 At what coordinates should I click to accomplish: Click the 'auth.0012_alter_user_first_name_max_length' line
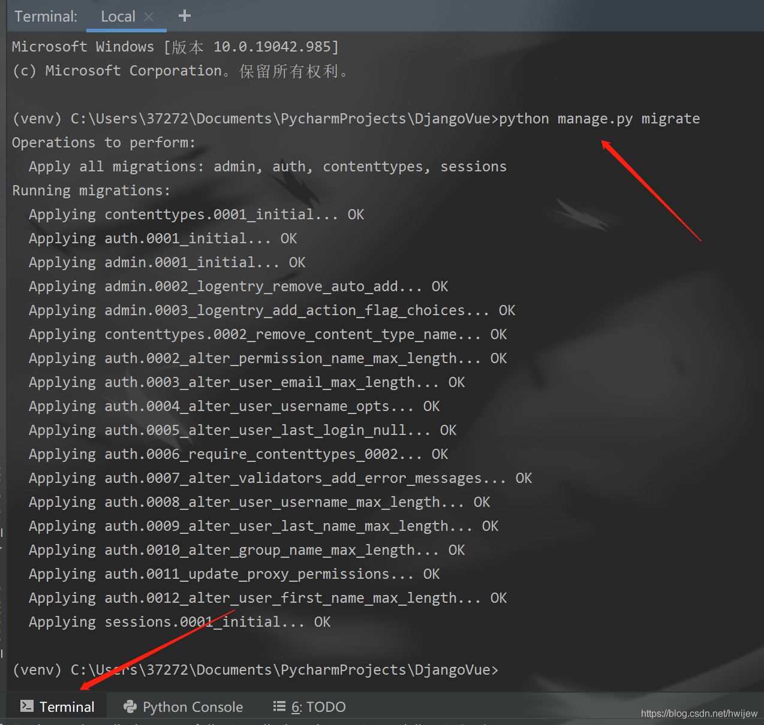tap(267, 598)
